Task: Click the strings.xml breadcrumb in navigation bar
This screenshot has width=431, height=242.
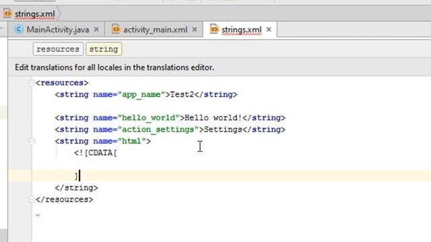Action: coord(34,13)
